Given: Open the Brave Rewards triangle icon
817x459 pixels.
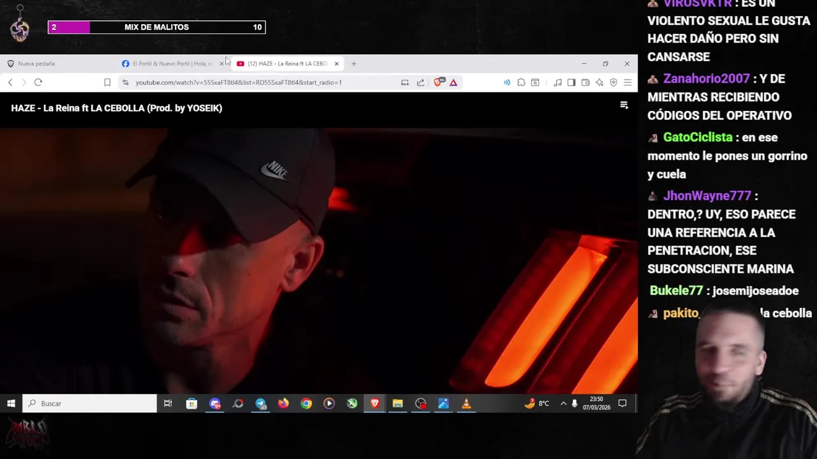Looking at the screenshot, I should (x=453, y=82).
